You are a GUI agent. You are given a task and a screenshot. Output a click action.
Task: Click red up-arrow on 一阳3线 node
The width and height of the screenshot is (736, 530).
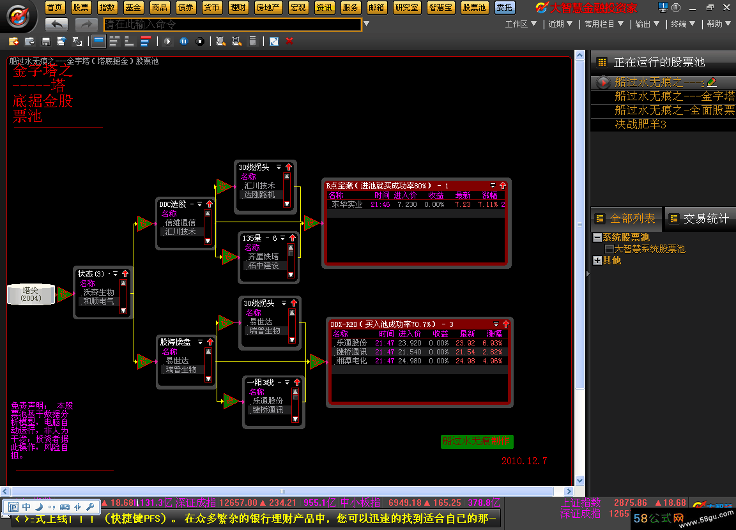(296, 382)
